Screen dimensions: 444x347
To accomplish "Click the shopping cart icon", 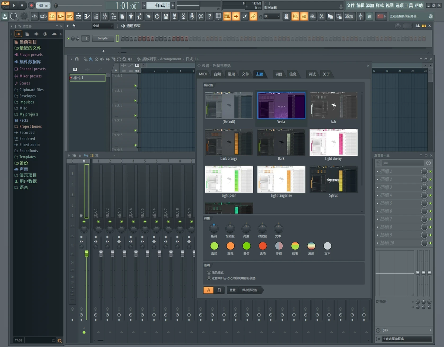I will [369, 16].
